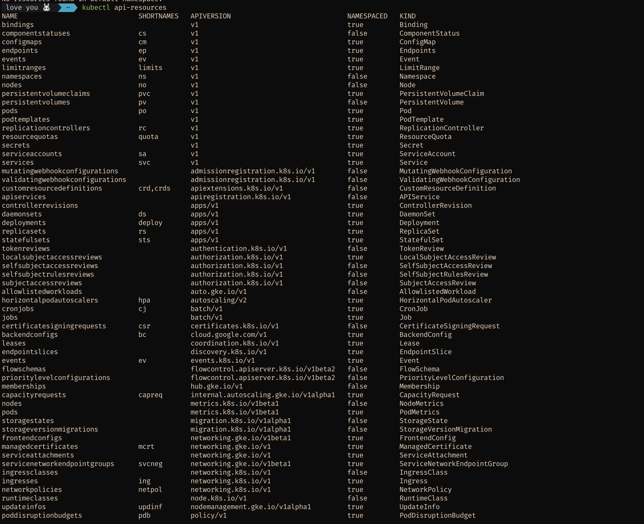The image size is (644, 524).
Task: Click the capreq shortname
Action: [150, 395]
